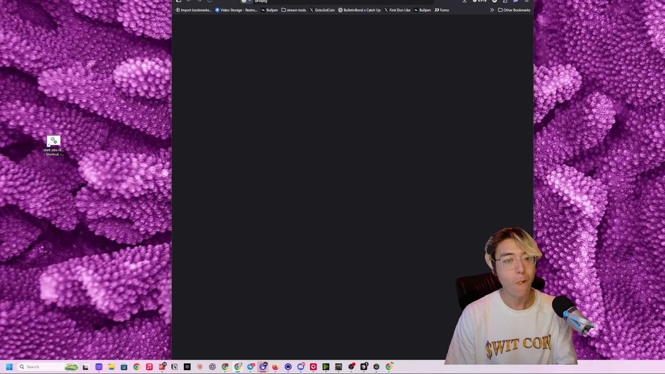Open the Other Bookmarks folder
This screenshot has height=374, width=665.
click(514, 10)
